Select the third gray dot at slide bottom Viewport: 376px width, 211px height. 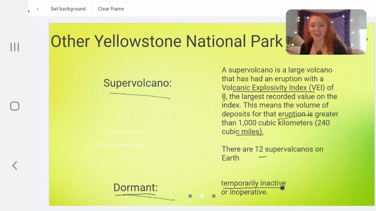[214, 196]
